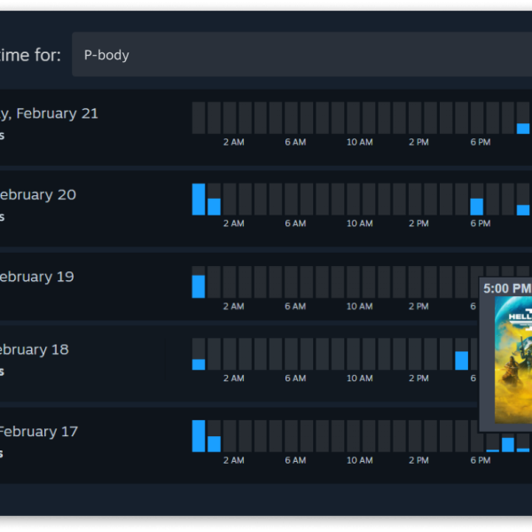Open the P-body family member dropdown
532x532 pixels.
pyautogui.click(x=302, y=55)
